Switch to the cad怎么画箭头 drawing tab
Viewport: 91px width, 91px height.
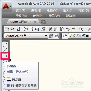click(21, 22)
